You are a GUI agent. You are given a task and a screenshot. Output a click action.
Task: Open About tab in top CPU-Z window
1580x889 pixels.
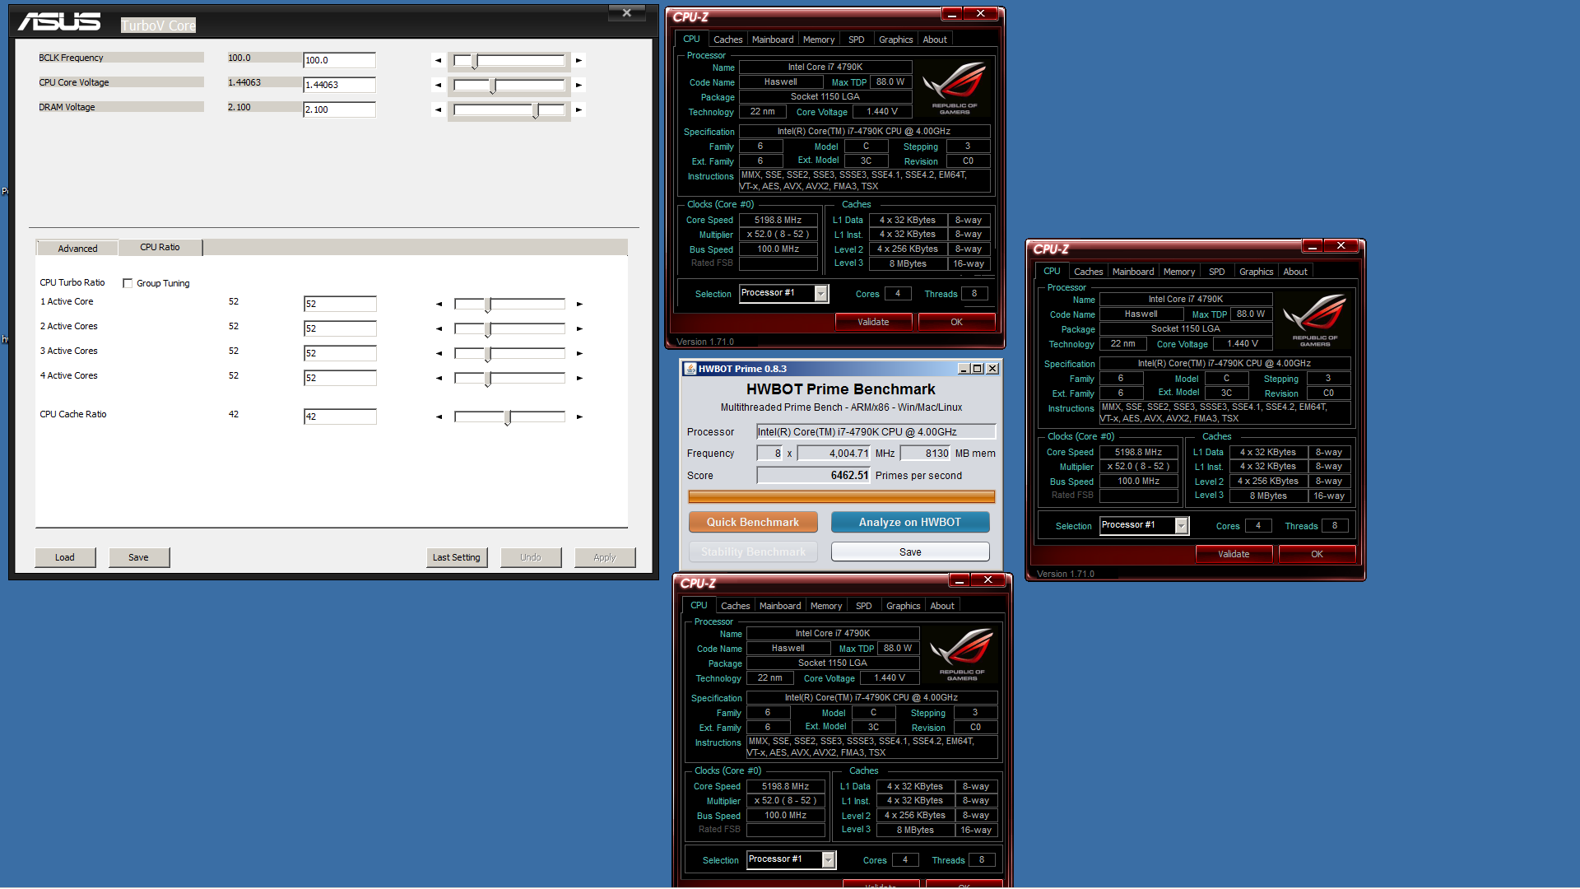(x=935, y=40)
